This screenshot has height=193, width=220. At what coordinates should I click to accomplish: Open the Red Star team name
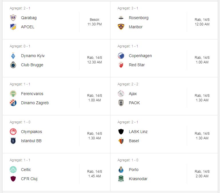tap(137, 65)
